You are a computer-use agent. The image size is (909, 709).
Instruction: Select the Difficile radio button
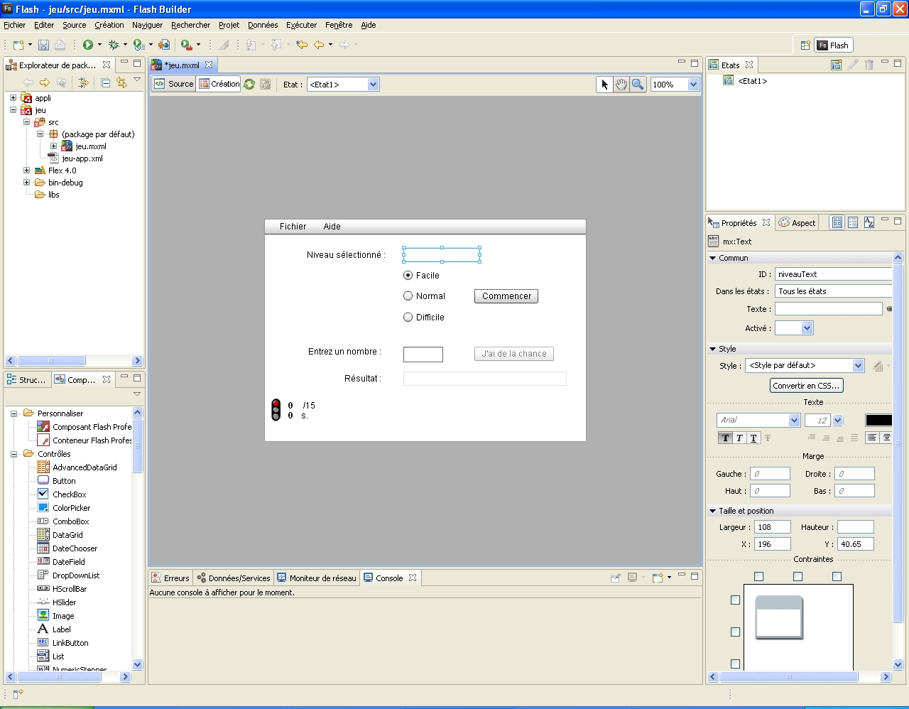tap(408, 318)
